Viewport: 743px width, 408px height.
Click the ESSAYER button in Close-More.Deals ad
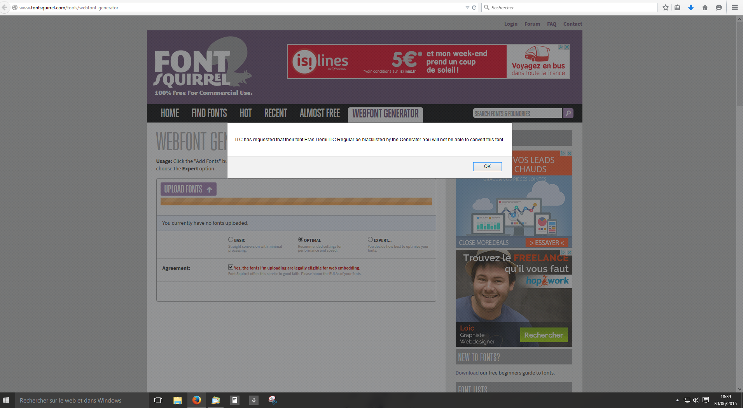click(x=547, y=243)
